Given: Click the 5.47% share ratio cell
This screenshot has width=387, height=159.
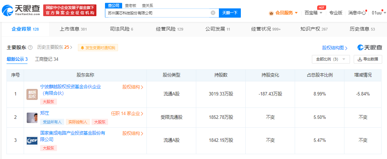Looking at the screenshot, I should [x=319, y=140].
